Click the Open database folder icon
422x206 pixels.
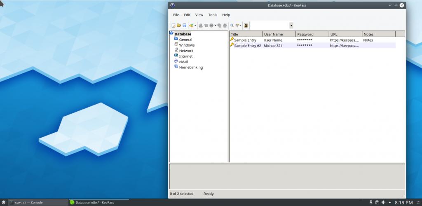[x=179, y=26]
